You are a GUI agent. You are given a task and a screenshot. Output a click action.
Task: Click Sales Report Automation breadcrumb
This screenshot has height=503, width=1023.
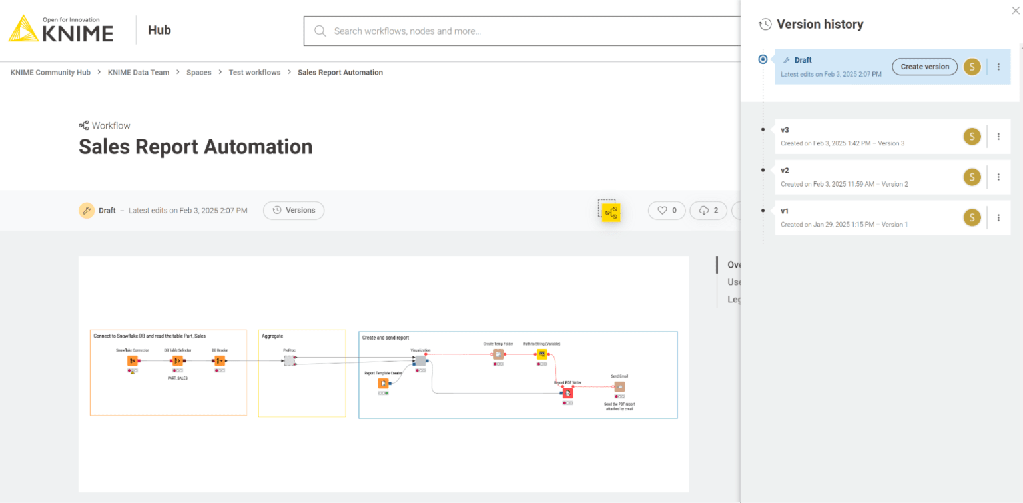340,72
